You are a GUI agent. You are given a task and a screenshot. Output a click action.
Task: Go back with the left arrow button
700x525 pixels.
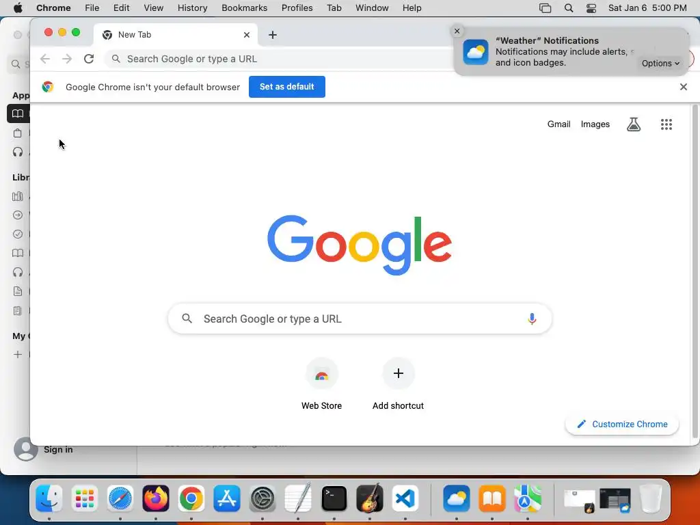click(x=45, y=59)
